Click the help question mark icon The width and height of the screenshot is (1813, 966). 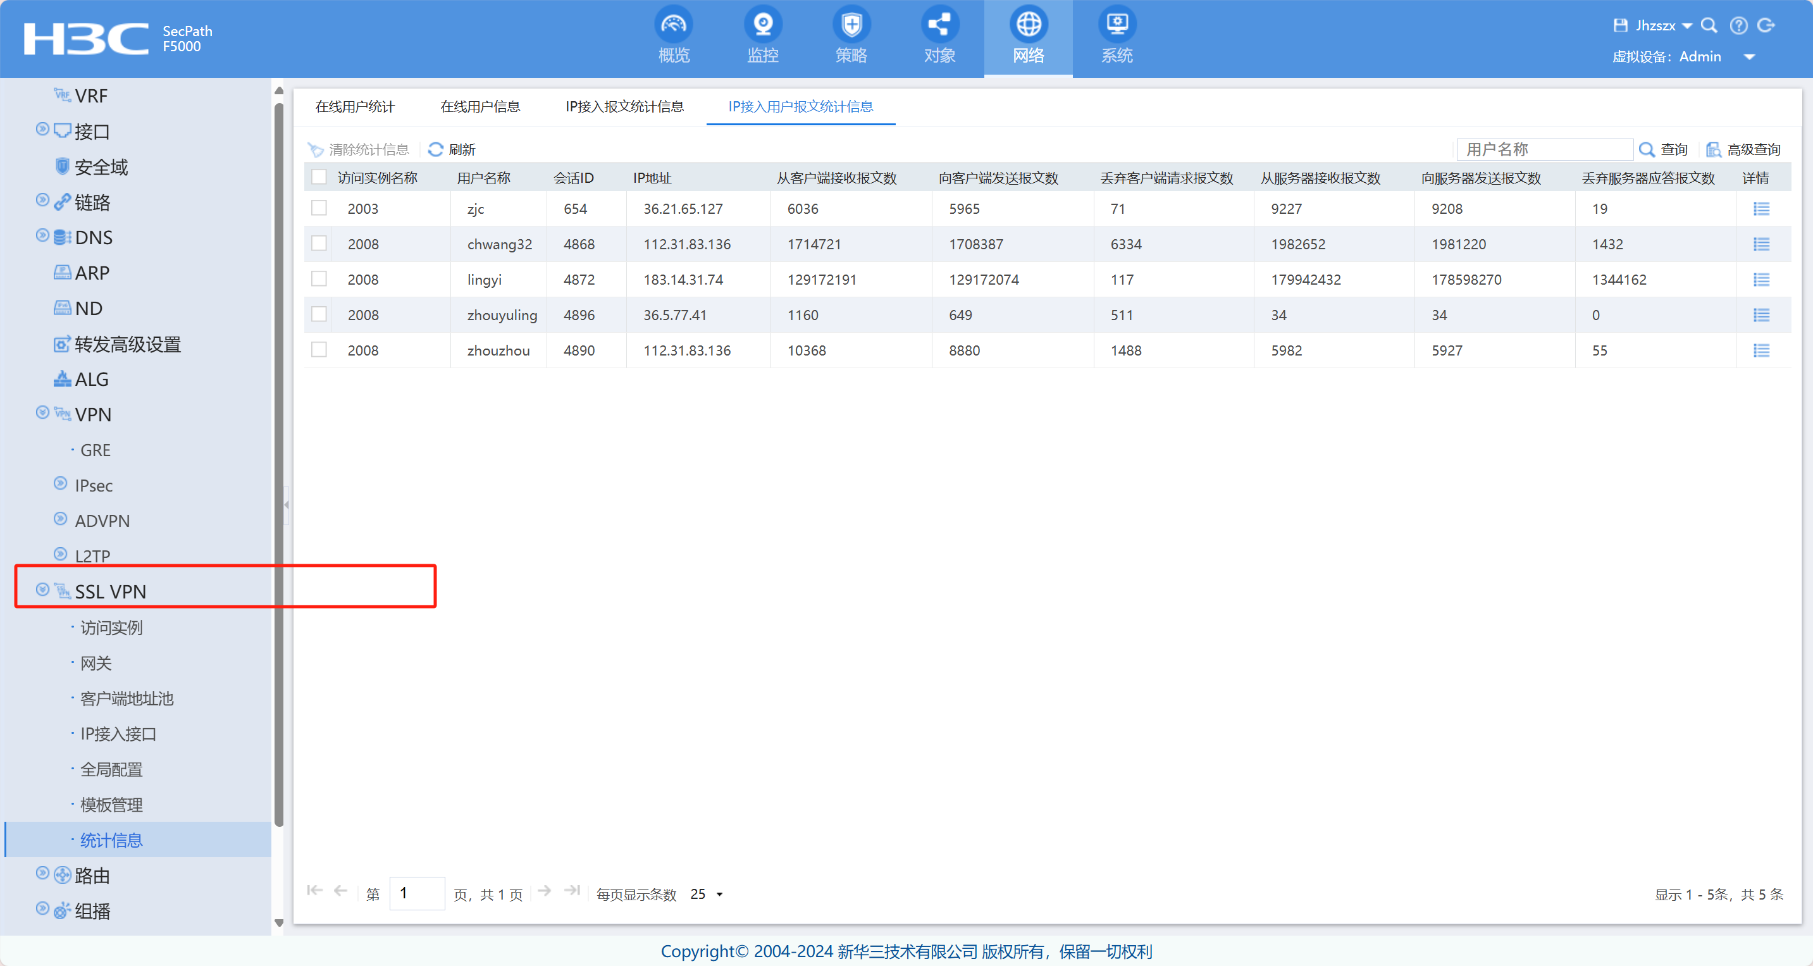coord(1738,26)
